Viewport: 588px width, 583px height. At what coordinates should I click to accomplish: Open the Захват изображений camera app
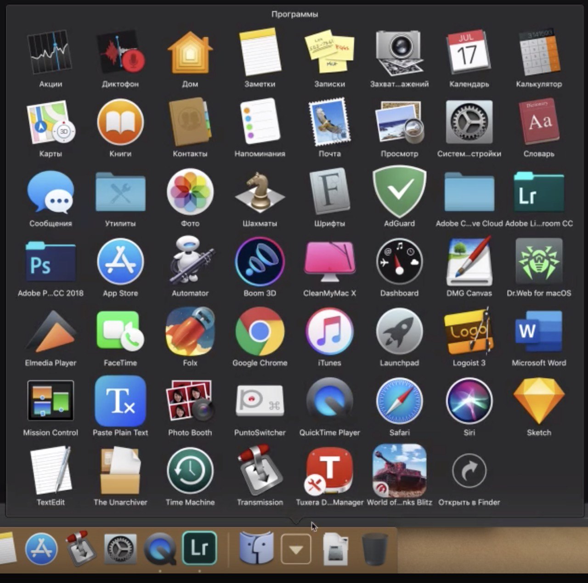point(400,52)
